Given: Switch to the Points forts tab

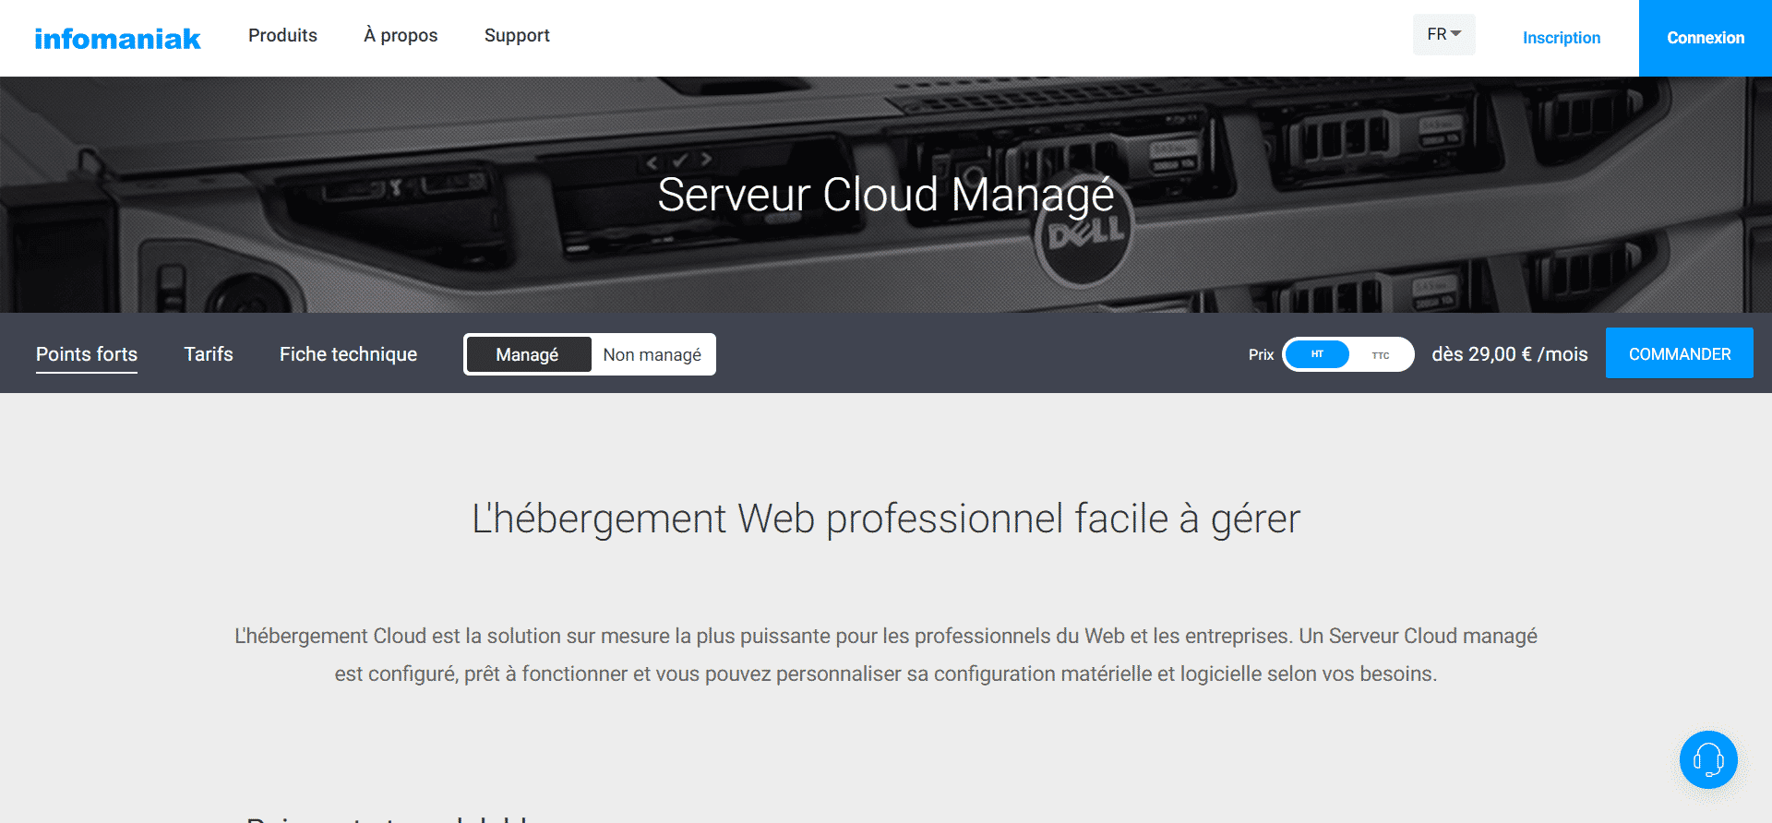Looking at the screenshot, I should point(87,354).
